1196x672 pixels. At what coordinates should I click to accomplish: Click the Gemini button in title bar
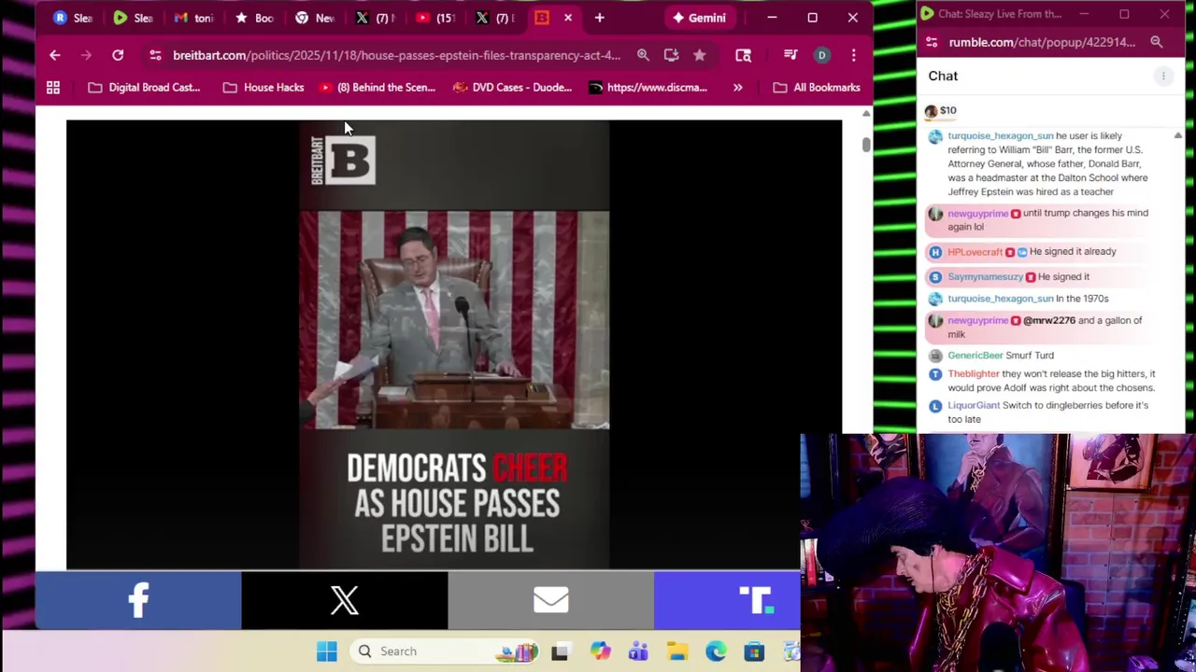coord(699,18)
